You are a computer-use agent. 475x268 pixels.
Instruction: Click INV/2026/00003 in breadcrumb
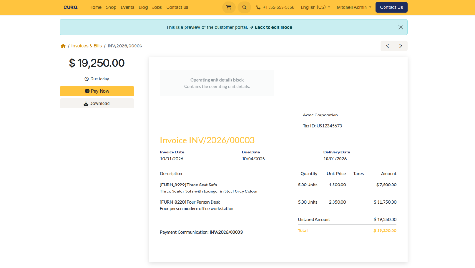[x=125, y=46]
